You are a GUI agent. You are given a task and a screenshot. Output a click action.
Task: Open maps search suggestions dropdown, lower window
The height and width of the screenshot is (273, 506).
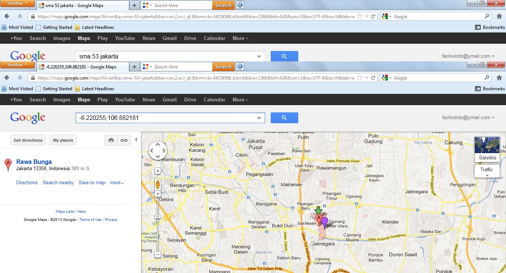click(259, 118)
